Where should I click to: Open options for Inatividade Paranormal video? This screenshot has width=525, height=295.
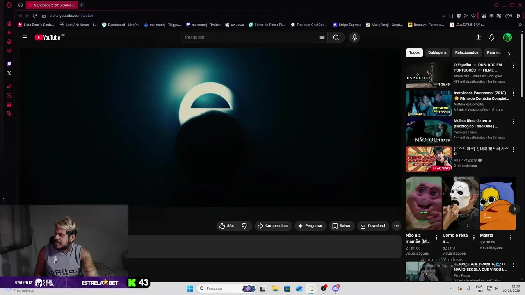(513, 94)
